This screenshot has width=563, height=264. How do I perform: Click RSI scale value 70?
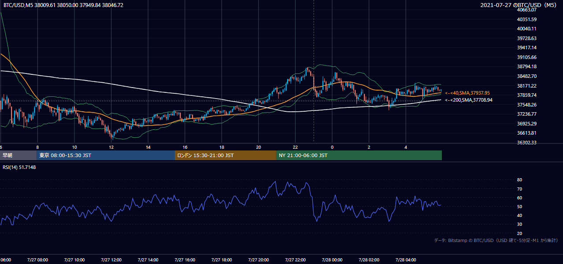(x=519, y=189)
